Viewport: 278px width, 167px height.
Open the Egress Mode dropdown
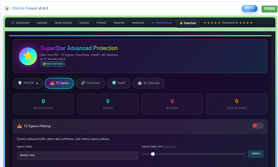[77, 155]
